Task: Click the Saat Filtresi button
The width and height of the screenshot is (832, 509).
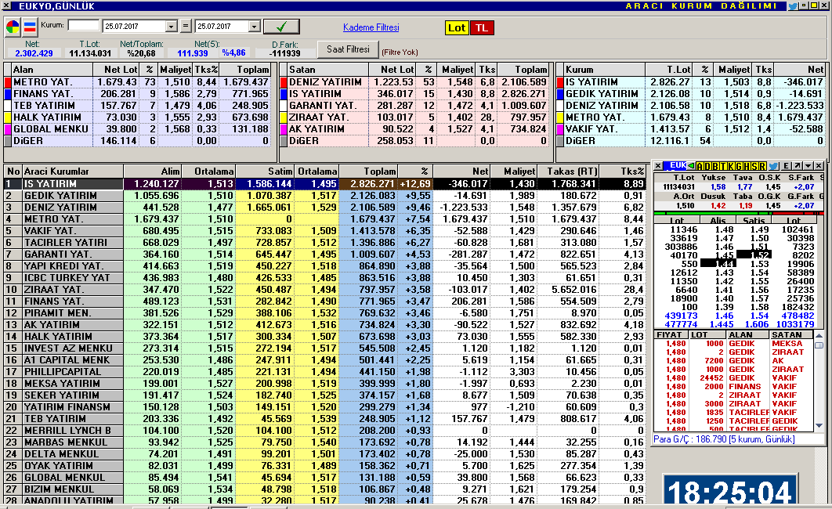Action: (348, 49)
